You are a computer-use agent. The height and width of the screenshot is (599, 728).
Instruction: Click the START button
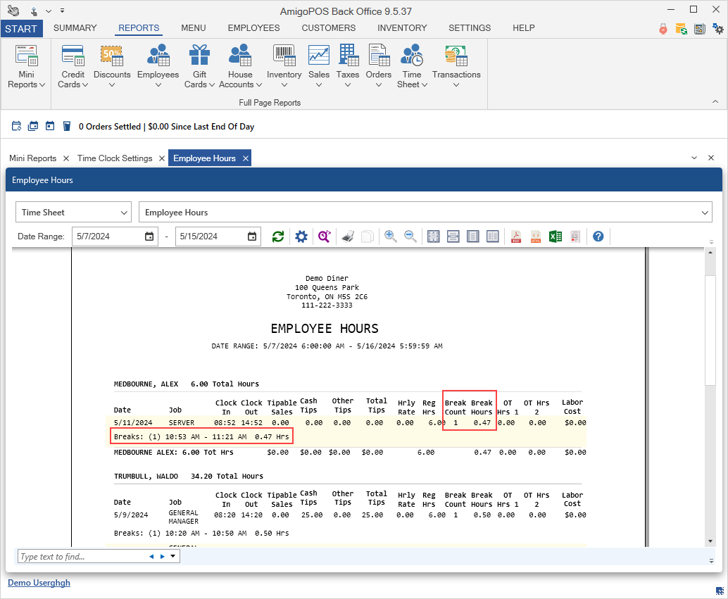(x=21, y=29)
